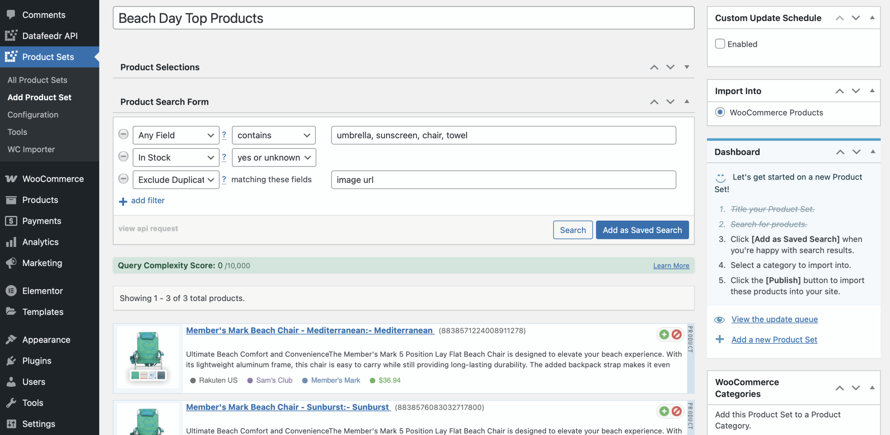
Task: Select the WooCommerce Products radio button
Action: [x=720, y=112]
